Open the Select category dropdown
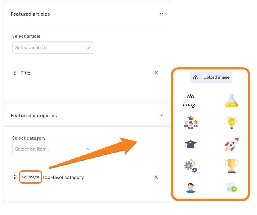This screenshot has width=257, height=215. click(53, 149)
